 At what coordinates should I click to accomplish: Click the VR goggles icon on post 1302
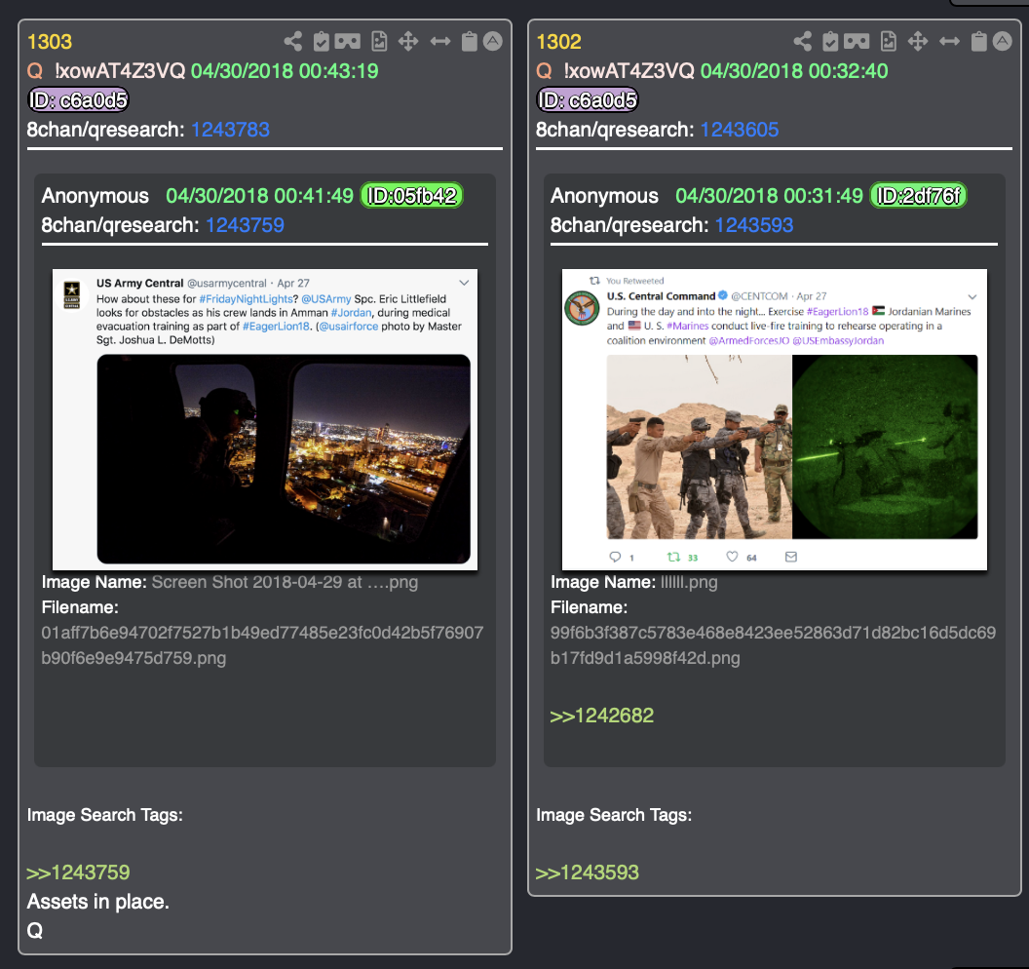(x=857, y=42)
